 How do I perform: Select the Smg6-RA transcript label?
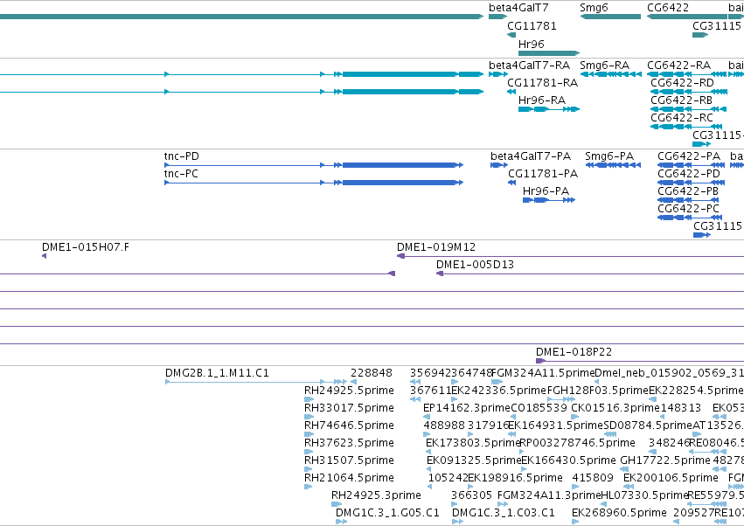coord(604,65)
